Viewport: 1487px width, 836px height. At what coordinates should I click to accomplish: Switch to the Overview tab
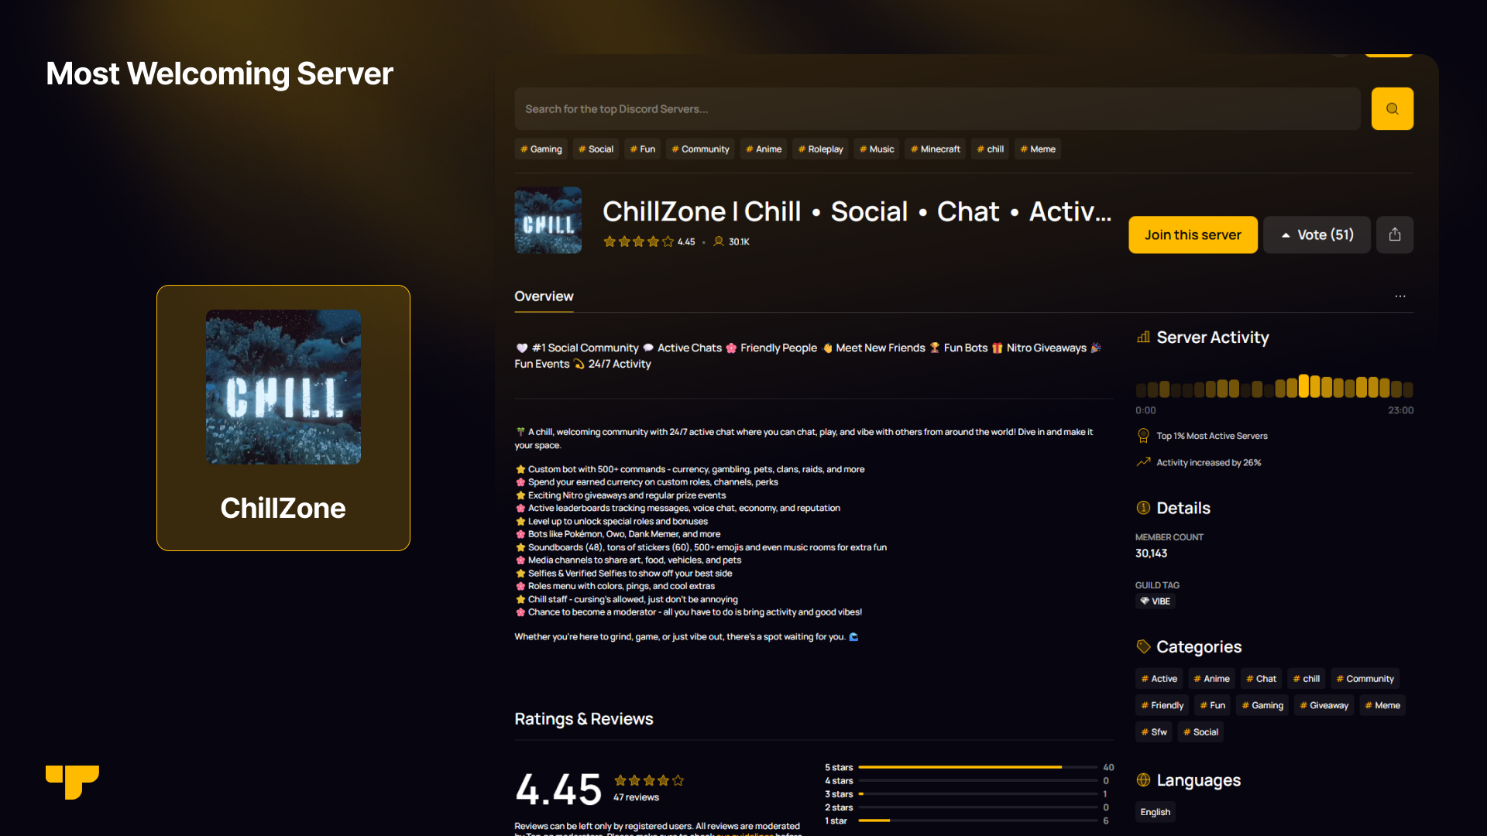click(x=544, y=296)
